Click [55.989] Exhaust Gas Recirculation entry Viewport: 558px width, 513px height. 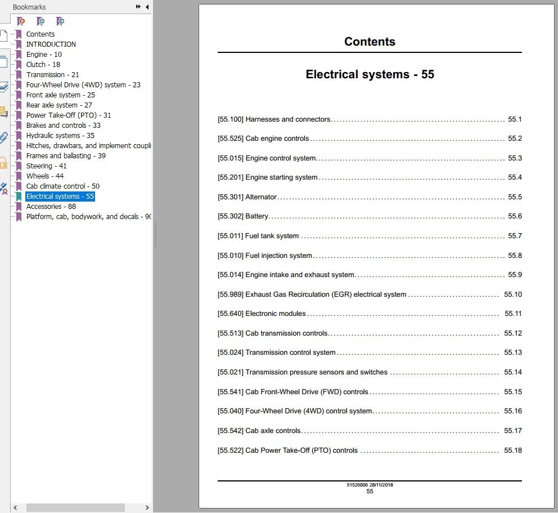[x=370, y=295]
